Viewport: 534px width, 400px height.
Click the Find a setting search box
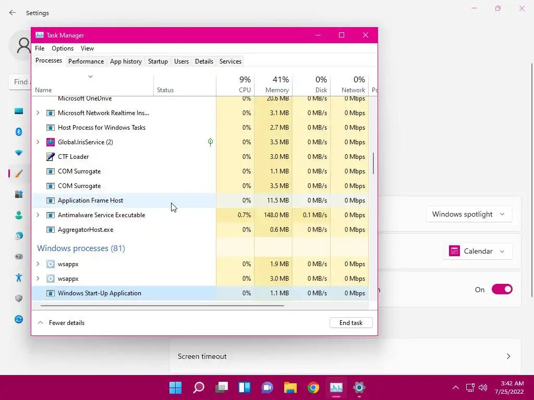tap(20, 82)
